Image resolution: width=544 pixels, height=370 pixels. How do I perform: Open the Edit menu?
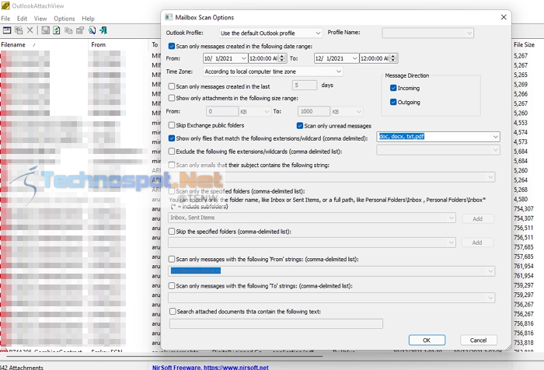tap(22, 19)
